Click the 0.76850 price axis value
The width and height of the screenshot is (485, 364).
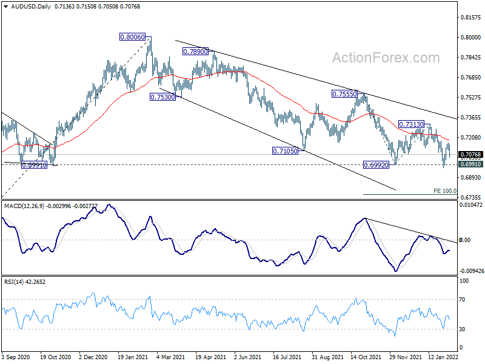(x=471, y=78)
